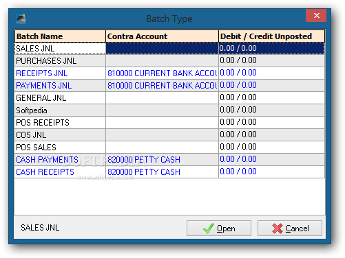
Task: Click contra account of PAYMENTS JNL row
Action: tap(162, 86)
